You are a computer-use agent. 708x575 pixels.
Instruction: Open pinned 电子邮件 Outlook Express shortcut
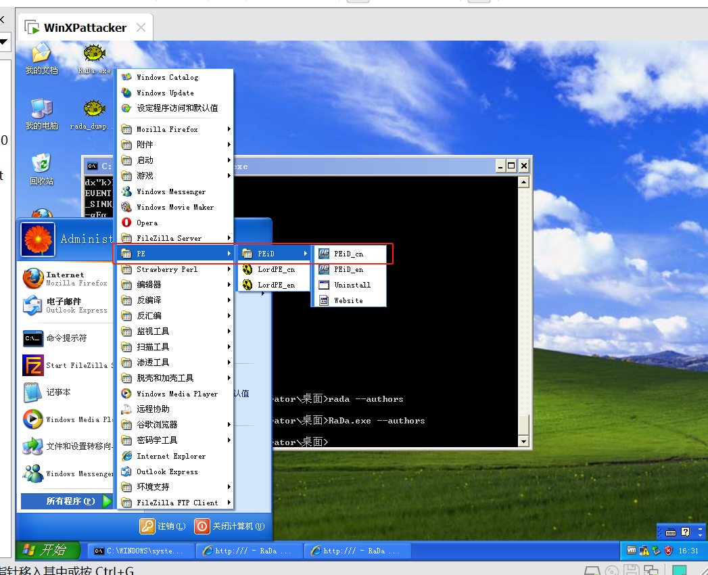tap(67, 306)
